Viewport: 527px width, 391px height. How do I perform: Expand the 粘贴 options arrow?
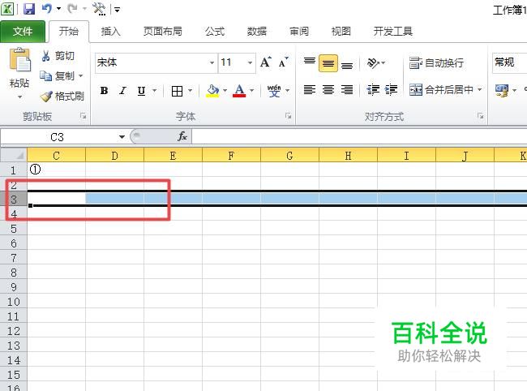(19, 97)
